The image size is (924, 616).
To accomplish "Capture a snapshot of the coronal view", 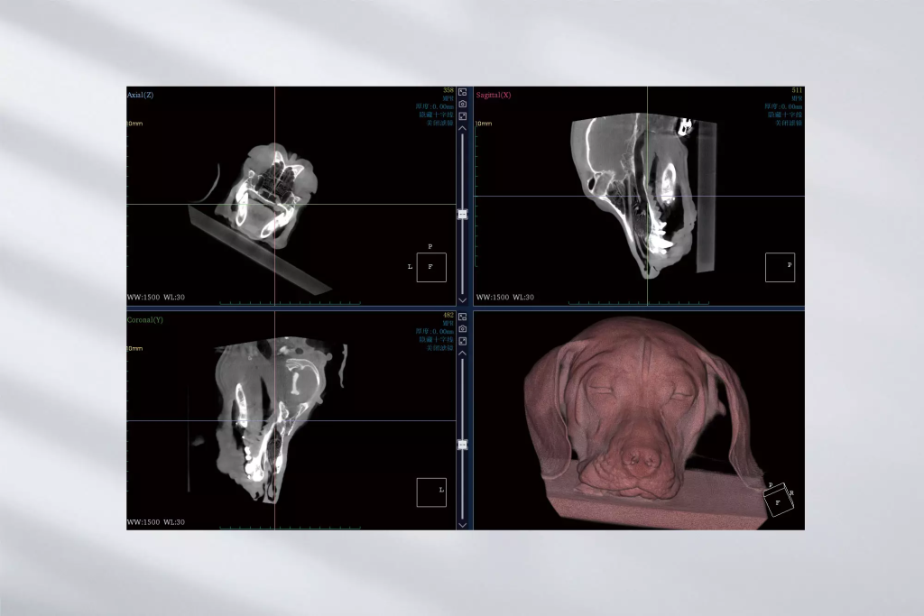I will [x=463, y=329].
